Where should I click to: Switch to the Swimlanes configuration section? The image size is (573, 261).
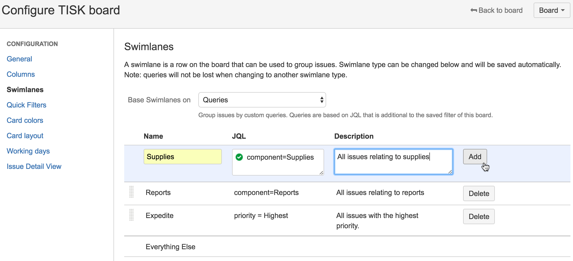click(x=25, y=90)
